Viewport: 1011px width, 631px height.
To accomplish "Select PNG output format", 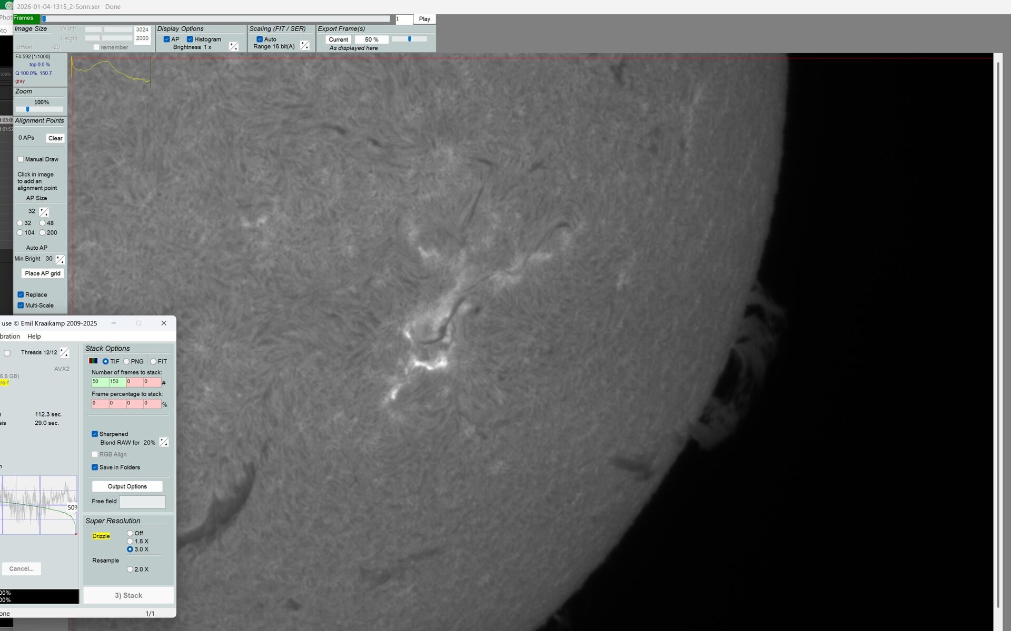I will click(126, 362).
